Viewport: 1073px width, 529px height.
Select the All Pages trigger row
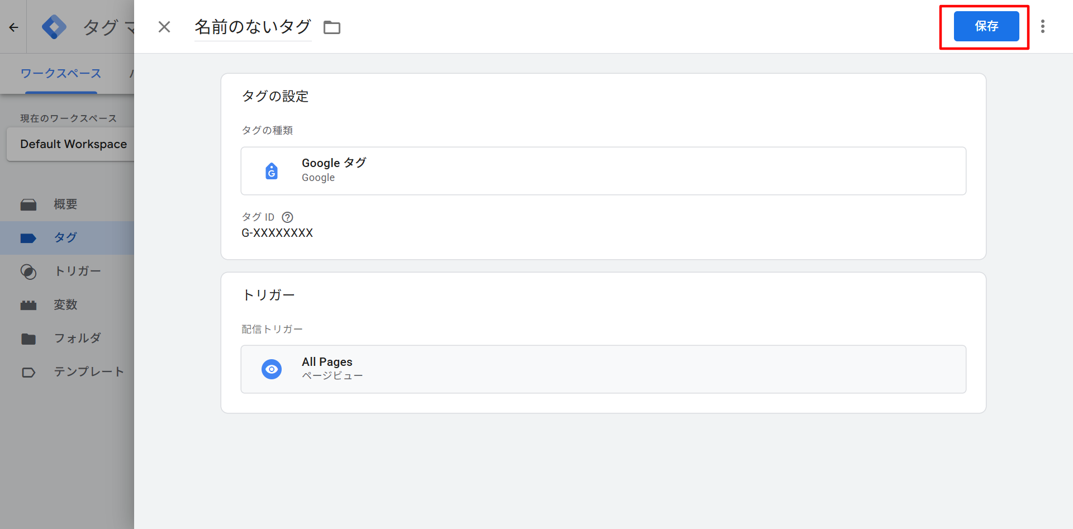(x=603, y=369)
